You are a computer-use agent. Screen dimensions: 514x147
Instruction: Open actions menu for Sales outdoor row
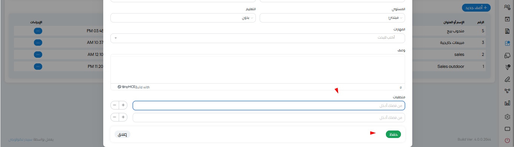click(x=38, y=66)
